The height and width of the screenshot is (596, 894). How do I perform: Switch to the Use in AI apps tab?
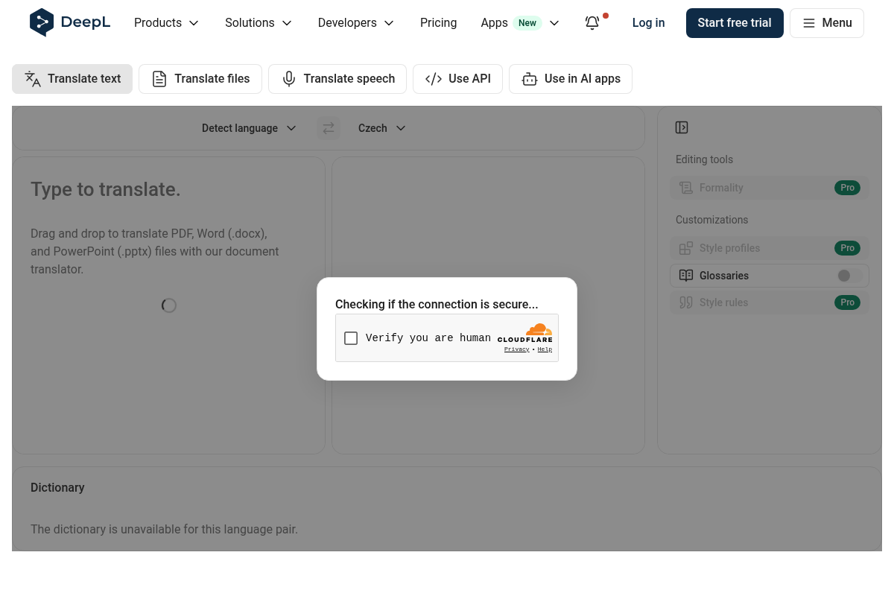click(571, 79)
